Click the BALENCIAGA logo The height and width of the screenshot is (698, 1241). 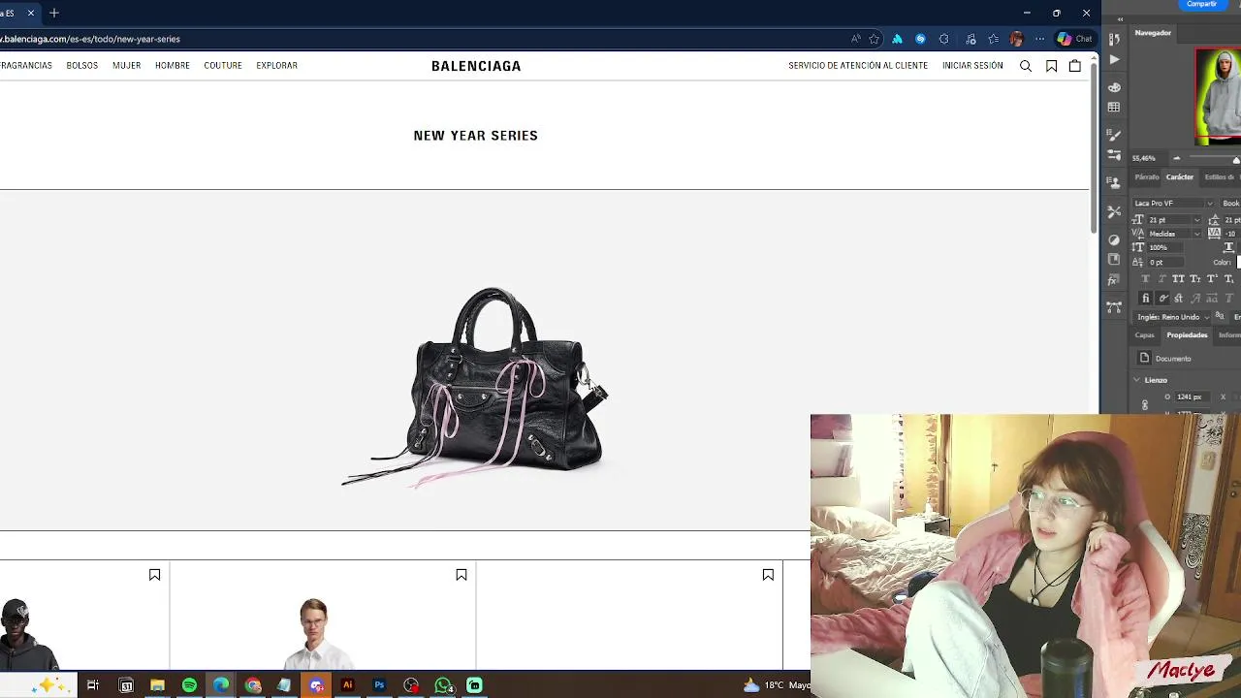(476, 66)
